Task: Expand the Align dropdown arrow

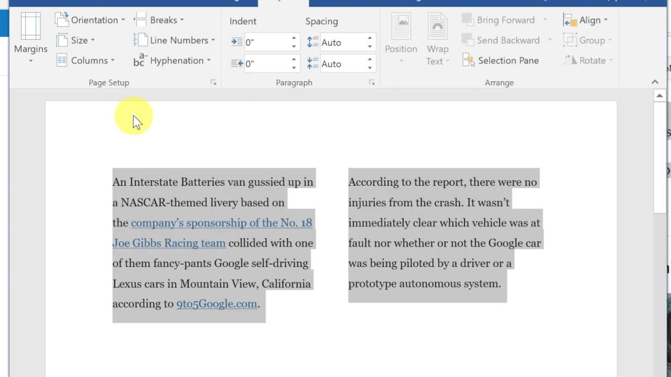Action: pos(605,20)
